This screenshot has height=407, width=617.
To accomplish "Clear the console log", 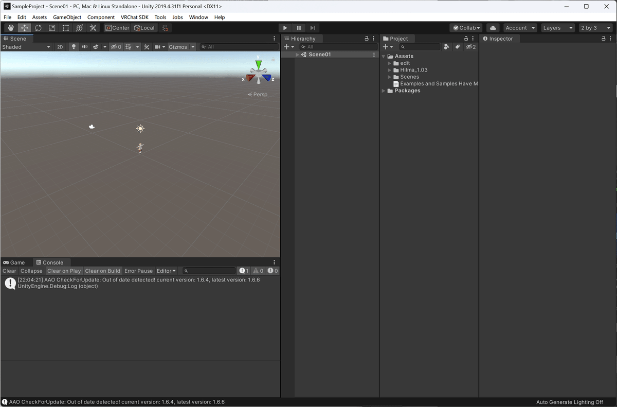I will [9, 271].
